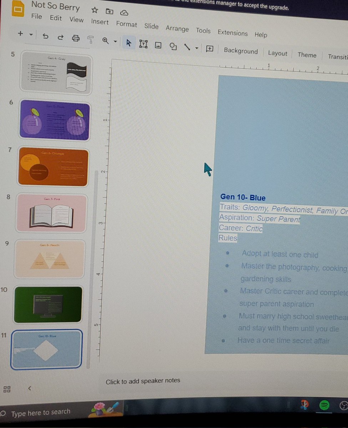Click the Redo arrow
This screenshot has height=428, width=348.
[x=60, y=37]
